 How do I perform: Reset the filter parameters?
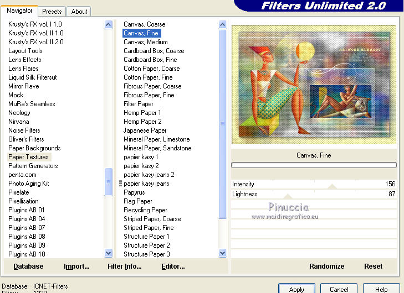tap(373, 266)
